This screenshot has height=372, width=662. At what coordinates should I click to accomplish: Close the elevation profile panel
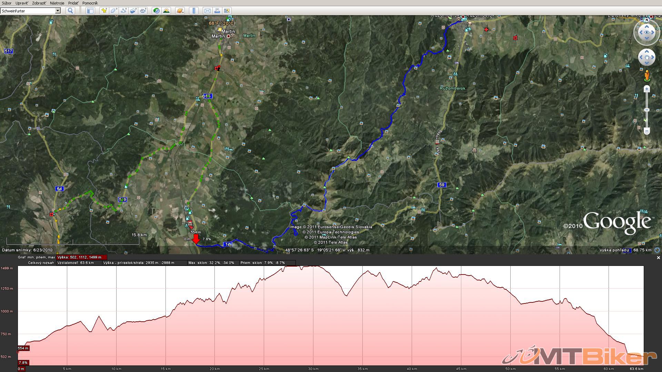click(658, 258)
